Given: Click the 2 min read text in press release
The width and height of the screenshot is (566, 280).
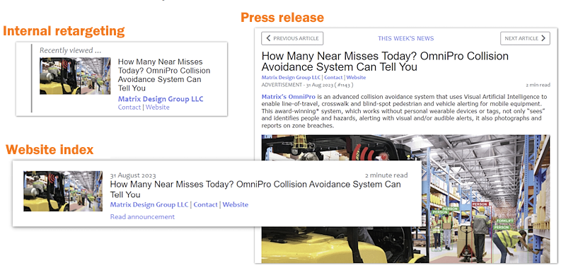Looking at the screenshot, I should coord(538,85).
